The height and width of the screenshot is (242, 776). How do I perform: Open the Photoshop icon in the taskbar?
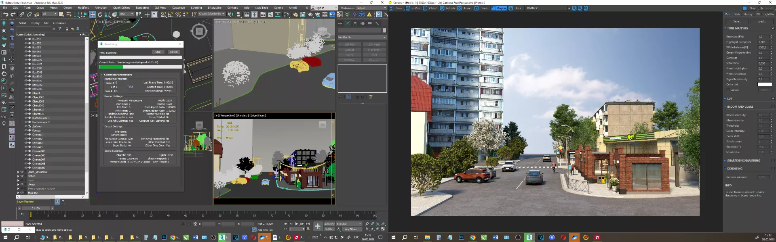164,237
